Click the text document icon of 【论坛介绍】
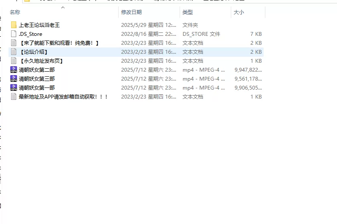 pyautogui.click(x=14, y=52)
